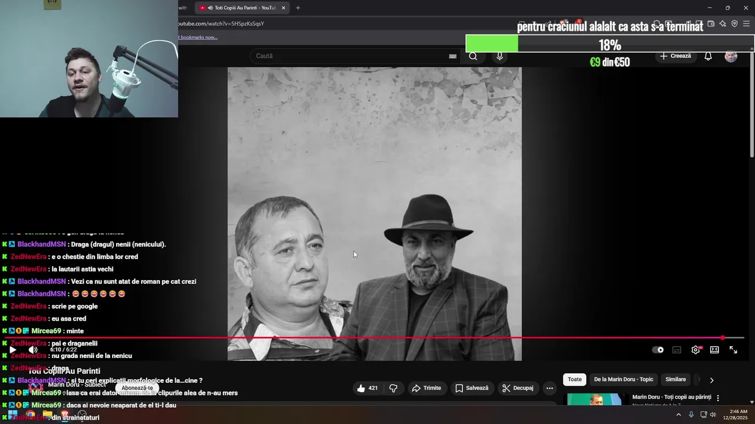Open network status in system tray

(703, 415)
